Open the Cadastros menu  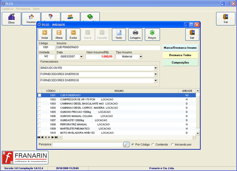[x=8, y=9]
